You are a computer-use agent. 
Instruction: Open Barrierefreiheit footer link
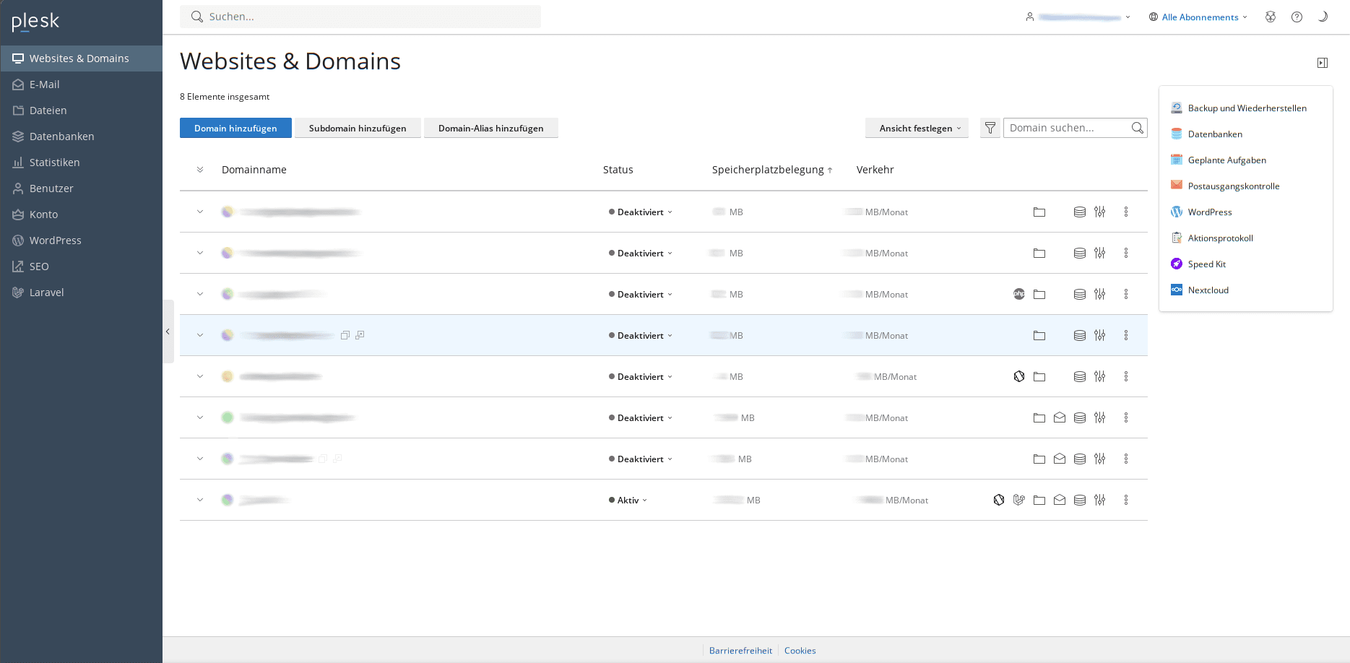pos(740,651)
